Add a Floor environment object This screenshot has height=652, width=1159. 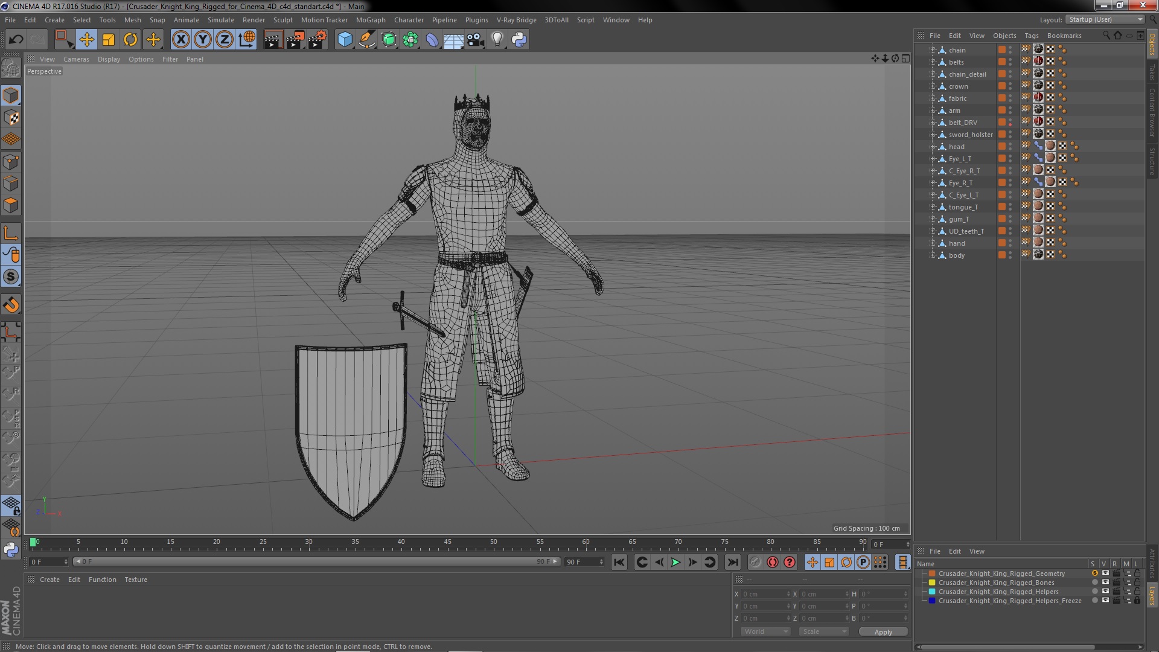point(454,40)
